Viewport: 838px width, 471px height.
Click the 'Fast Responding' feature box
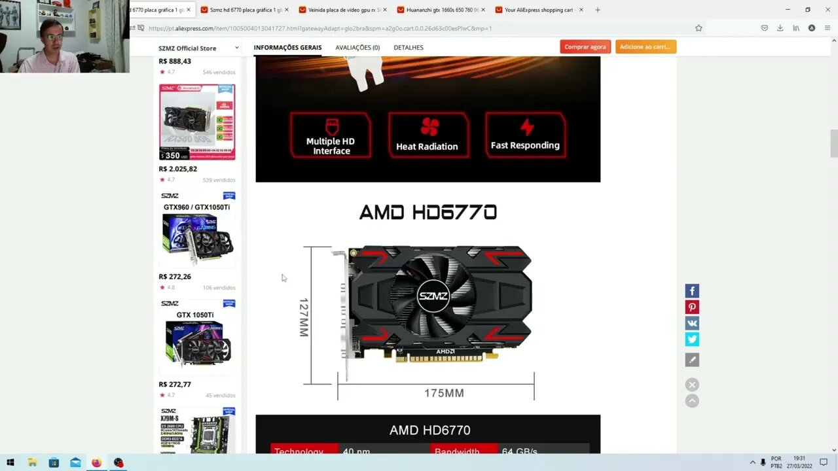(525, 135)
